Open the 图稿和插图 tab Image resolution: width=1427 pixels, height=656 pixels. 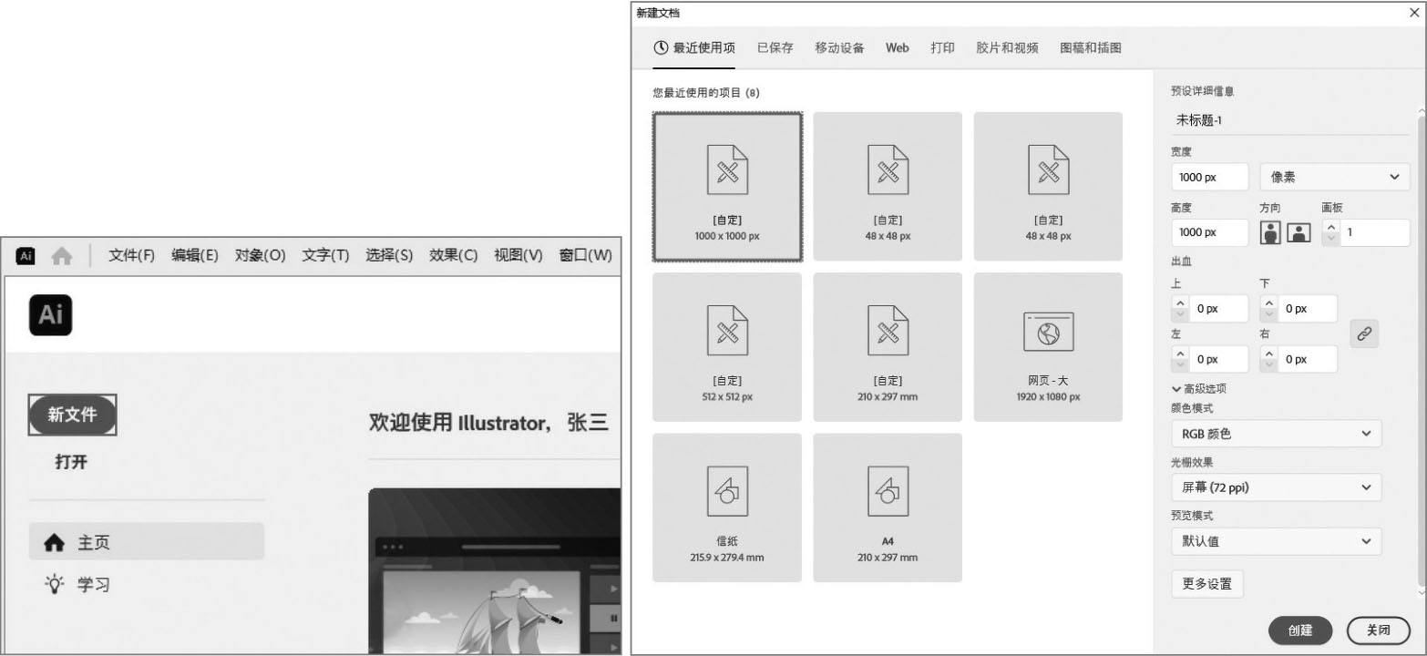click(x=1091, y=48)
